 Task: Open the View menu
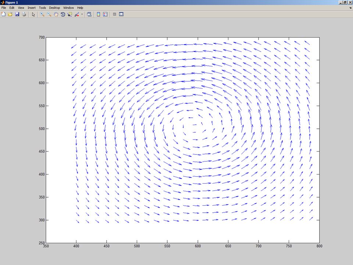21,8
